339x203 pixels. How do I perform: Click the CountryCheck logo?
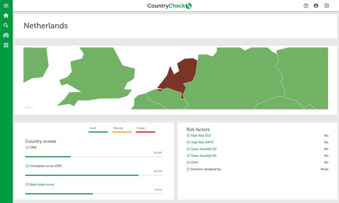[x=169, y=6]
